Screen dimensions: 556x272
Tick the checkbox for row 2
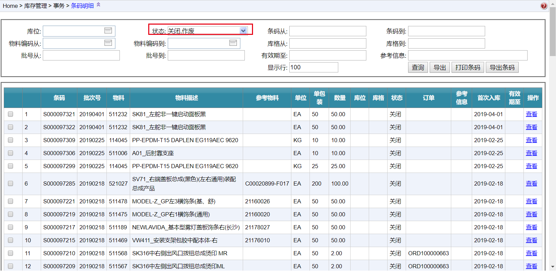[11, 127]
